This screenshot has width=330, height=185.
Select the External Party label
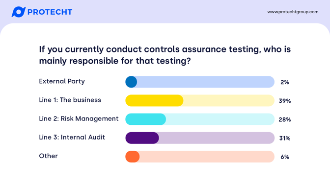pos(62,81)
